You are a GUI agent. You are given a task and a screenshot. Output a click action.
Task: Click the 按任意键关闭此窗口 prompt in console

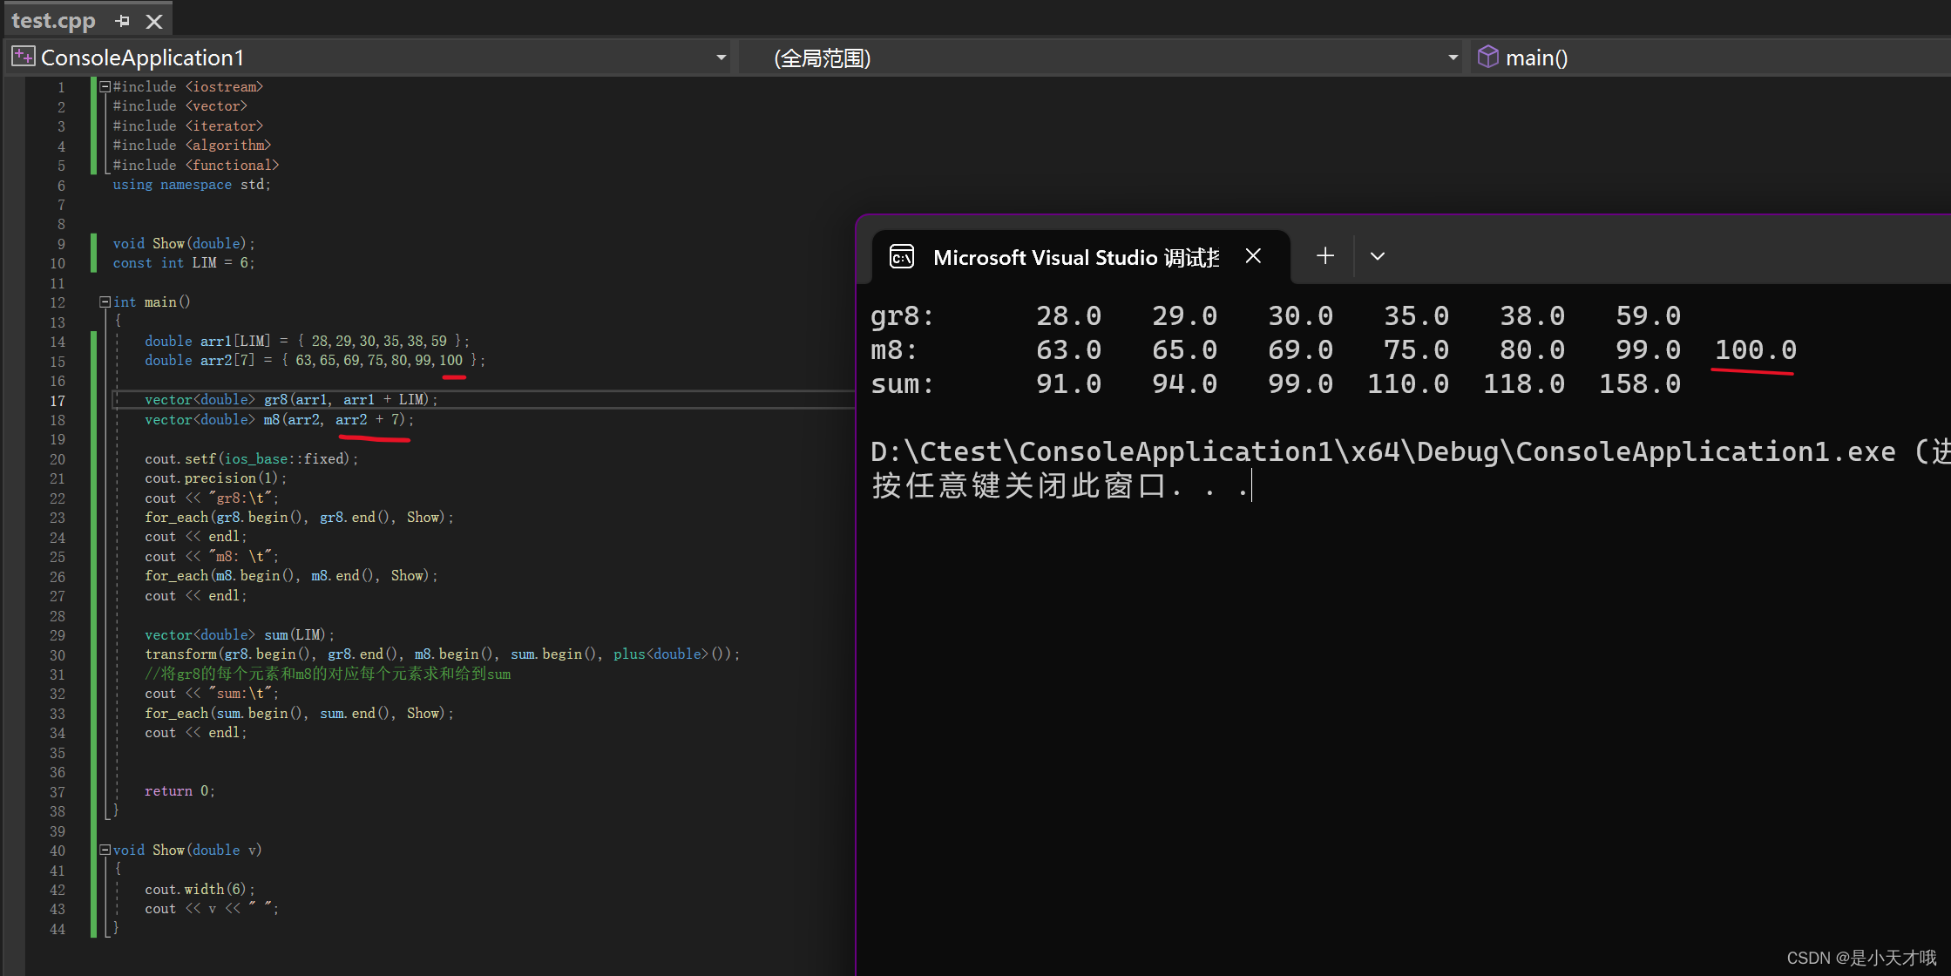coord(1060,486)
